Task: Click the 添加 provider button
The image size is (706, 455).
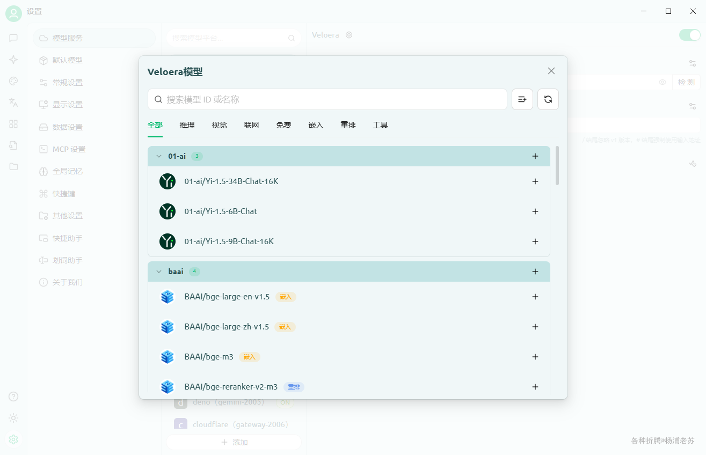Action: click(234, 442)
